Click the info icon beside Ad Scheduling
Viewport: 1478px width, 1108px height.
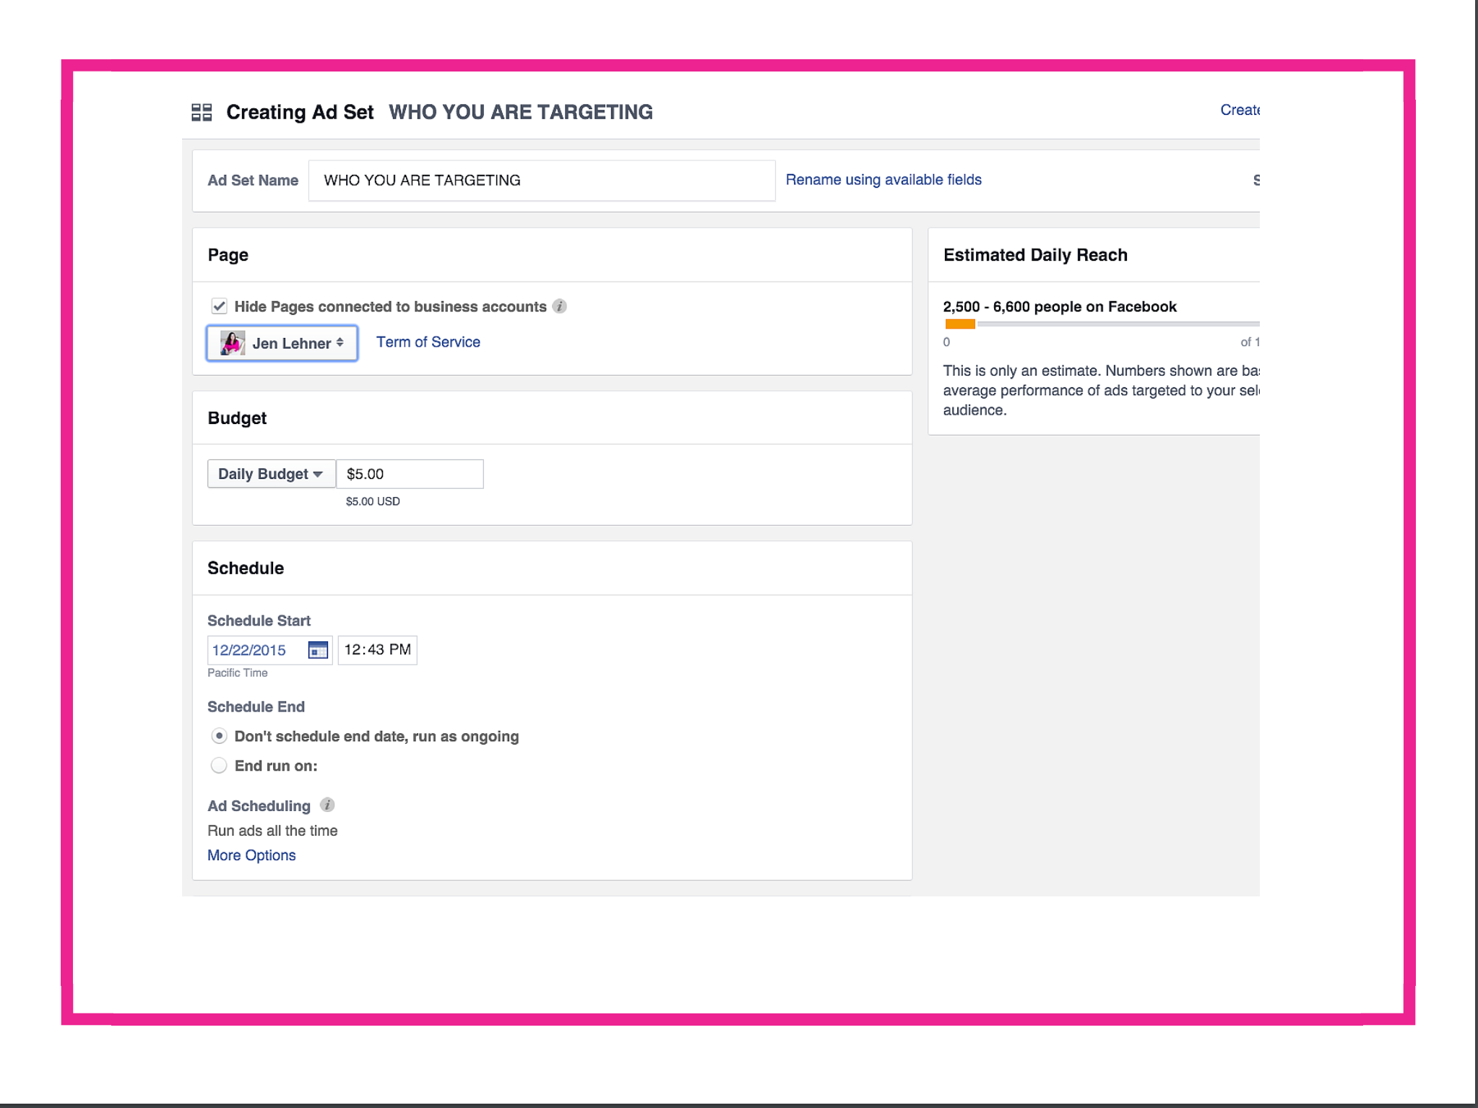click(x=327, y=805)
